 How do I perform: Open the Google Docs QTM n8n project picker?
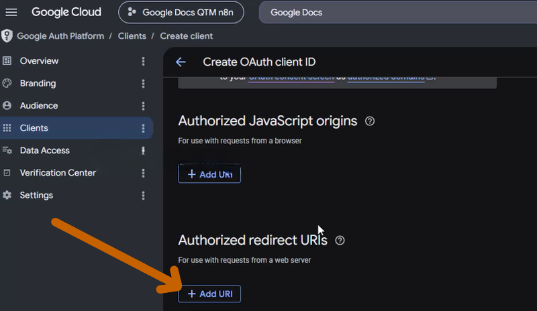[x=181, y=13]
